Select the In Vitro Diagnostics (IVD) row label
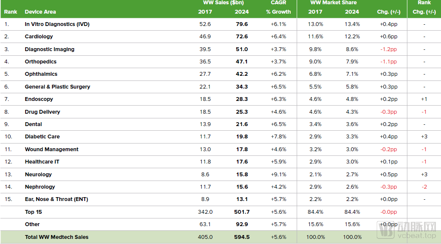 click(x=57, y=24)
